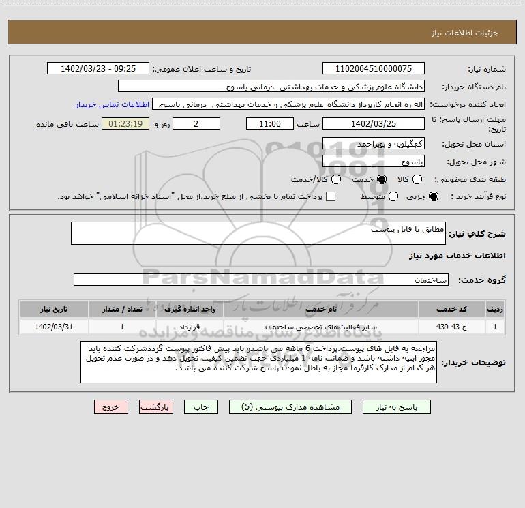Click the بازگشت back button
The width and height of the screenshot is (525, 508).
tap(156, 407)
